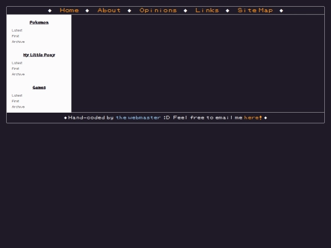331x248 pixels.
Task: Open the Site Map
Action: click(255, 10)
